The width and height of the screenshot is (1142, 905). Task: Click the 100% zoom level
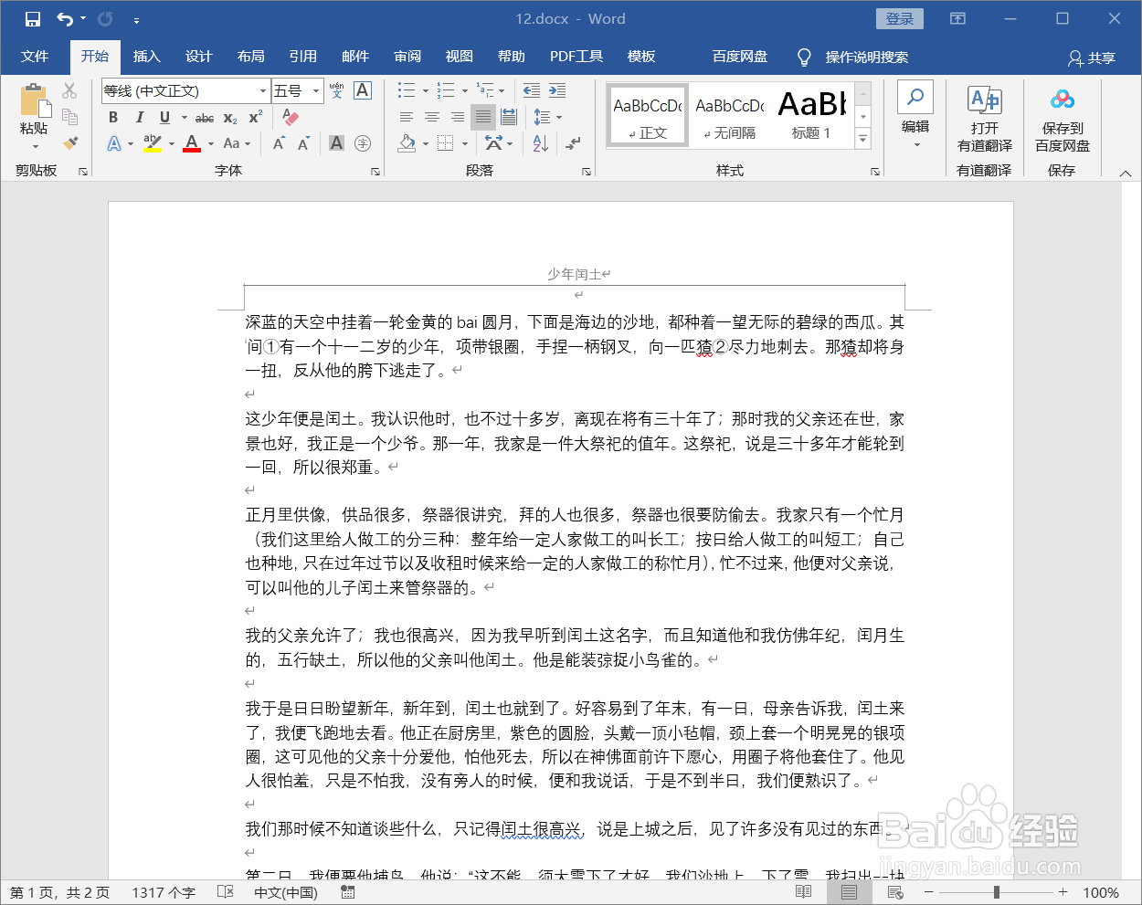(1101, 892)
